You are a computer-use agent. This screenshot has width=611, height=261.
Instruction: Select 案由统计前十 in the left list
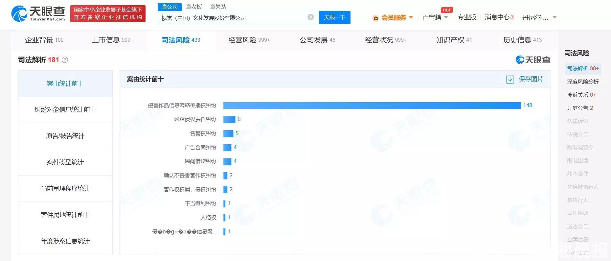pos(65,84)
